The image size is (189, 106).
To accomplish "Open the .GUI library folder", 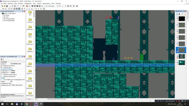I will point(30,13).
